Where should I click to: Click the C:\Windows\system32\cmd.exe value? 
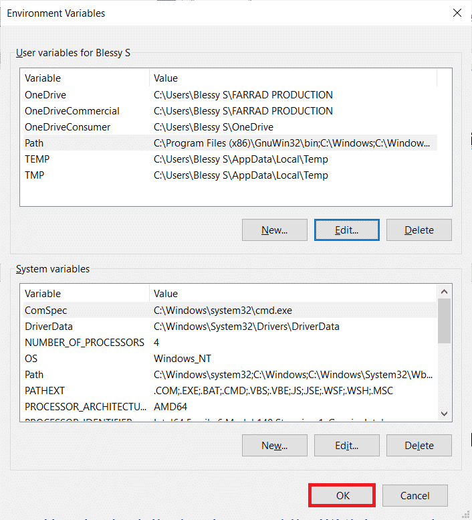(x=223, y=311)
